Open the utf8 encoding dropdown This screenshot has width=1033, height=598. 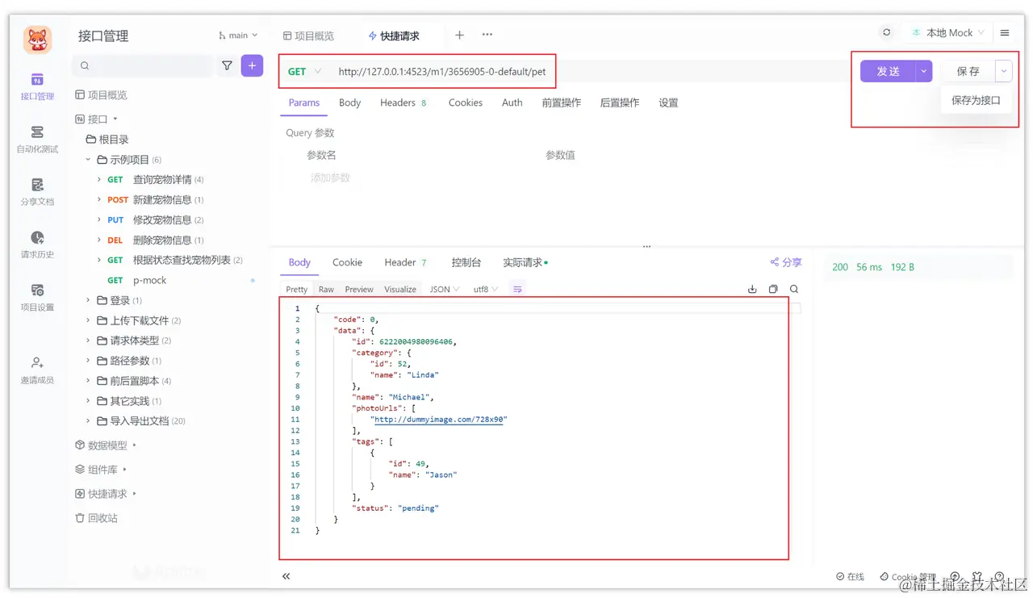pos(486,289)
